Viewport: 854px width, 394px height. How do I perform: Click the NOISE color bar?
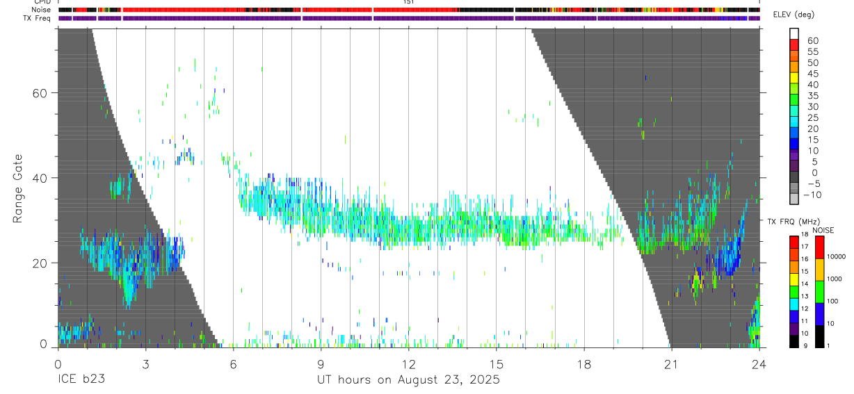pyautogui.click(x=819, y=291)
